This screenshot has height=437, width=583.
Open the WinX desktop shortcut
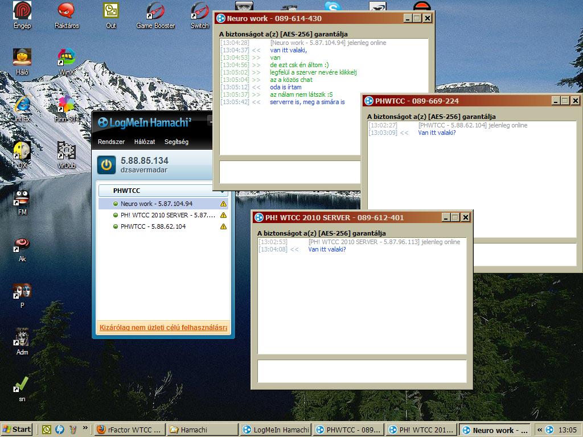click(67, 62)
